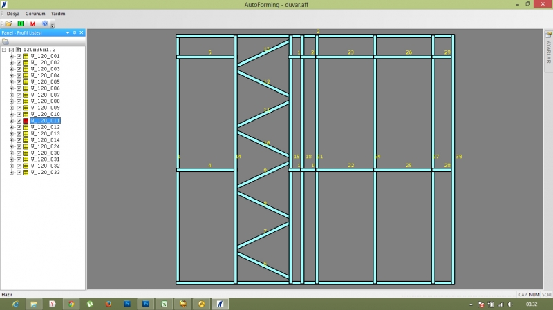Click the red grid icon of V_120_011

[x=26, y=121]
